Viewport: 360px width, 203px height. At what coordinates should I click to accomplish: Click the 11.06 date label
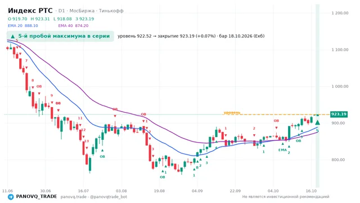[7, 191]
